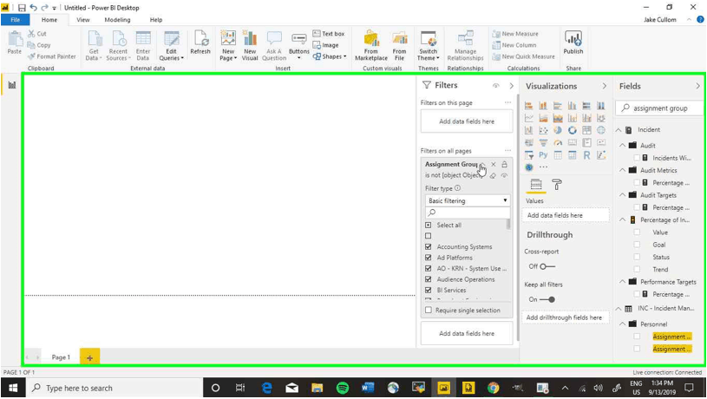Open the Basic filtering type dropdown
Viewport: 707px width, 399px height.
(x=468, y=200)
